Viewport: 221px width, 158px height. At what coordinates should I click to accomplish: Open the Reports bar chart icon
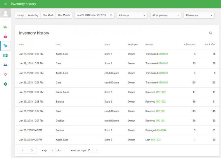pos(5,27)
